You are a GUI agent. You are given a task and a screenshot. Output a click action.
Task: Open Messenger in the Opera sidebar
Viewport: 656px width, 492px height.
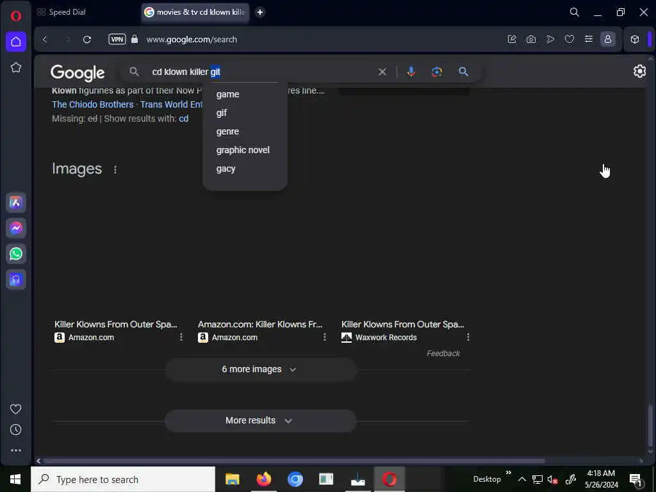[16, 228]
